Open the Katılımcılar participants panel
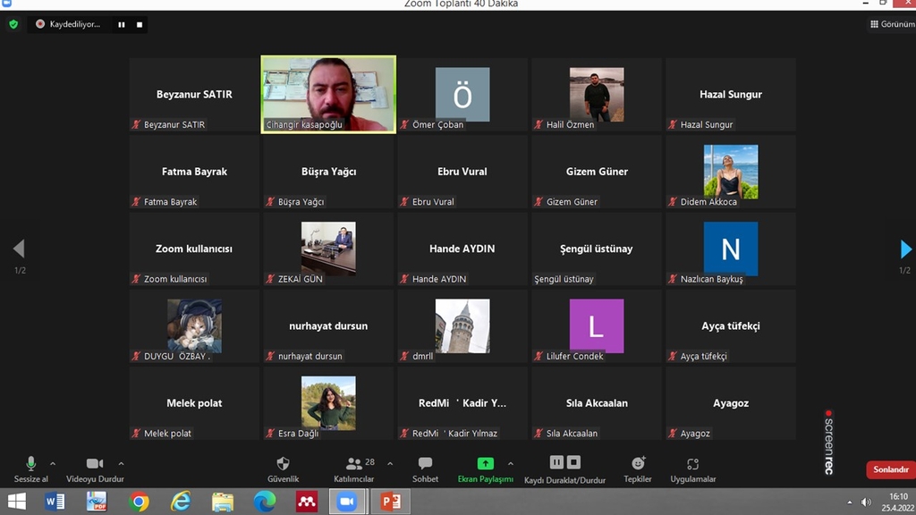 (x=354, y=464)
